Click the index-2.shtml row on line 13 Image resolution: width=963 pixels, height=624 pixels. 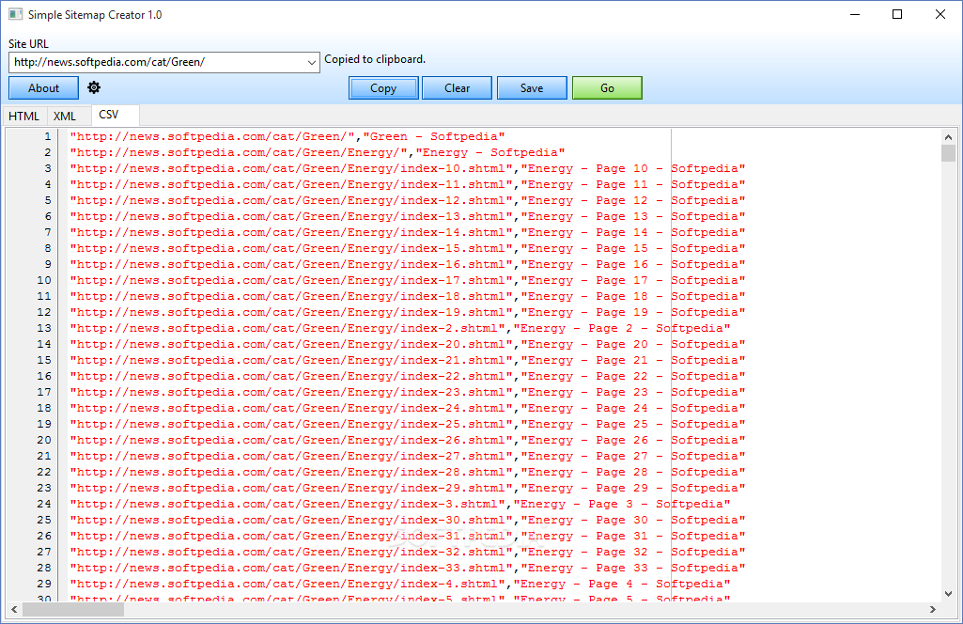400,328
